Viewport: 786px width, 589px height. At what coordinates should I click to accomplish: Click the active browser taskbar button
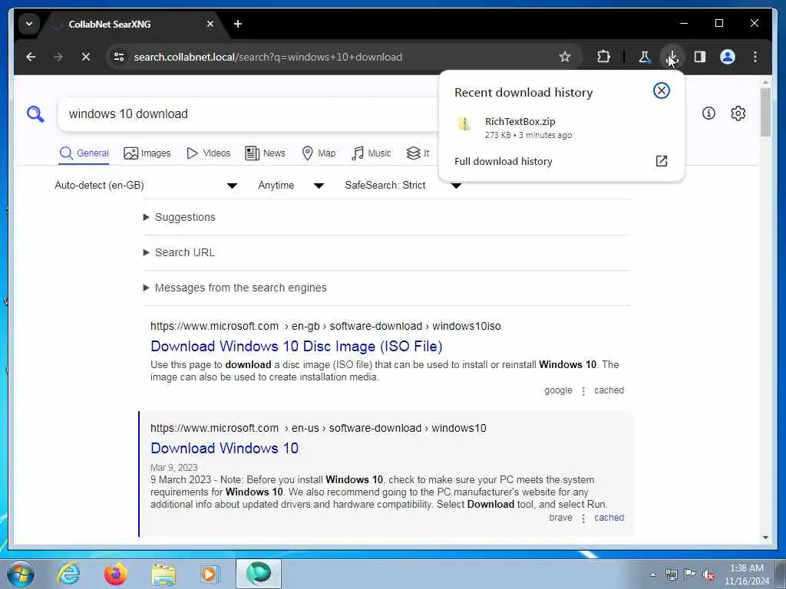coord(259,574)
